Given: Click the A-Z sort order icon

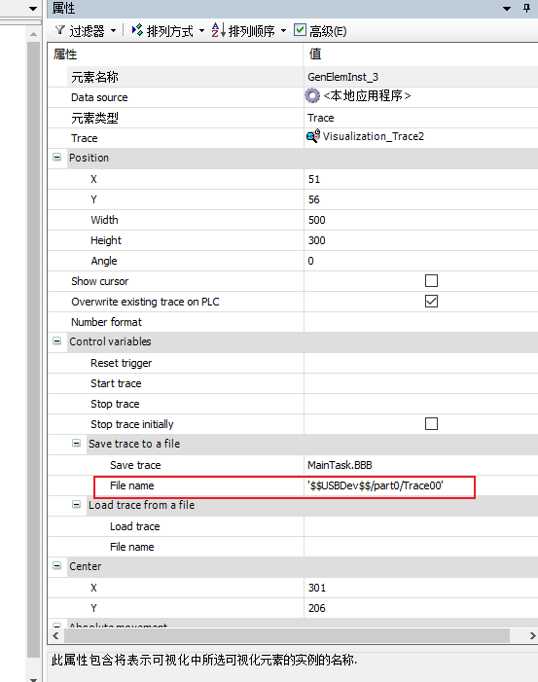Looking at the screenshot, I should (218, 30).
